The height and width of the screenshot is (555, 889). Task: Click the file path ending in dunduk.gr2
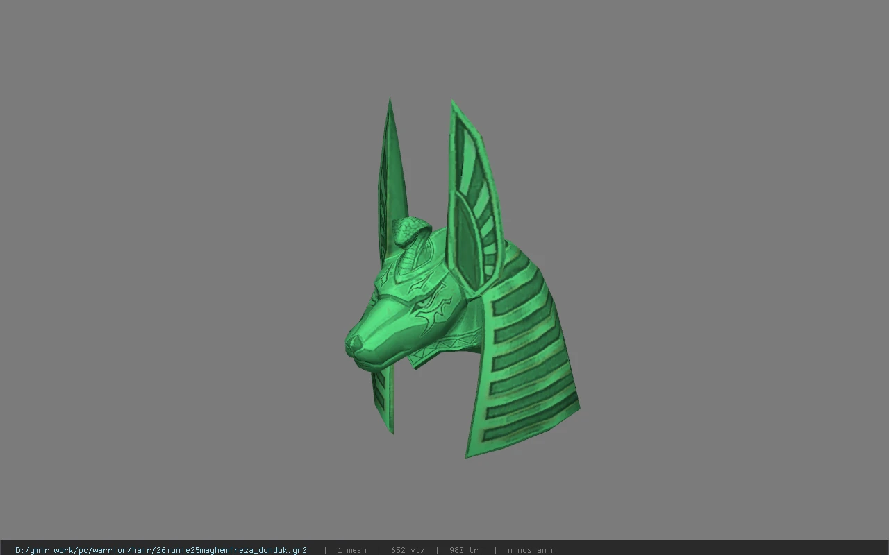[x=161, y=550]
